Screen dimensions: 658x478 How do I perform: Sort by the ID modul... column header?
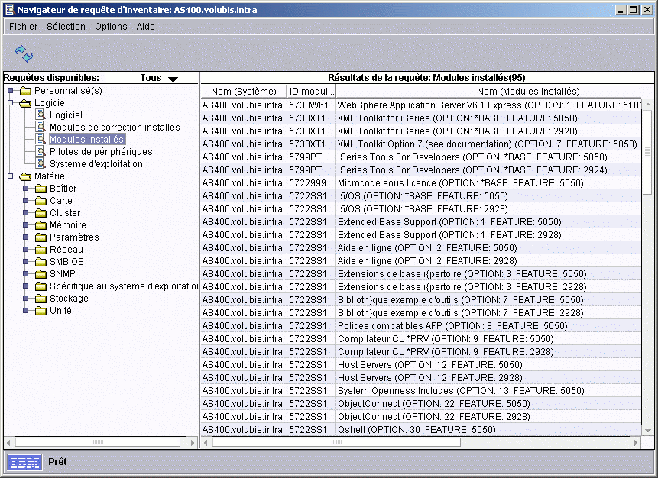[x=311, y=92]
